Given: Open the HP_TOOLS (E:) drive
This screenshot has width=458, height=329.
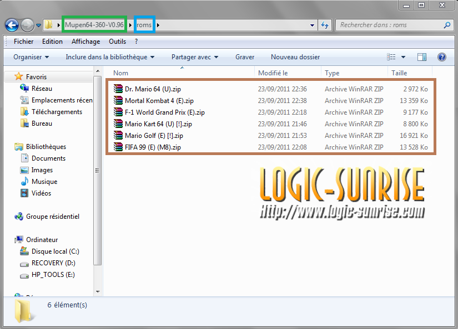Looking at the screenshot, I should 53,275.
